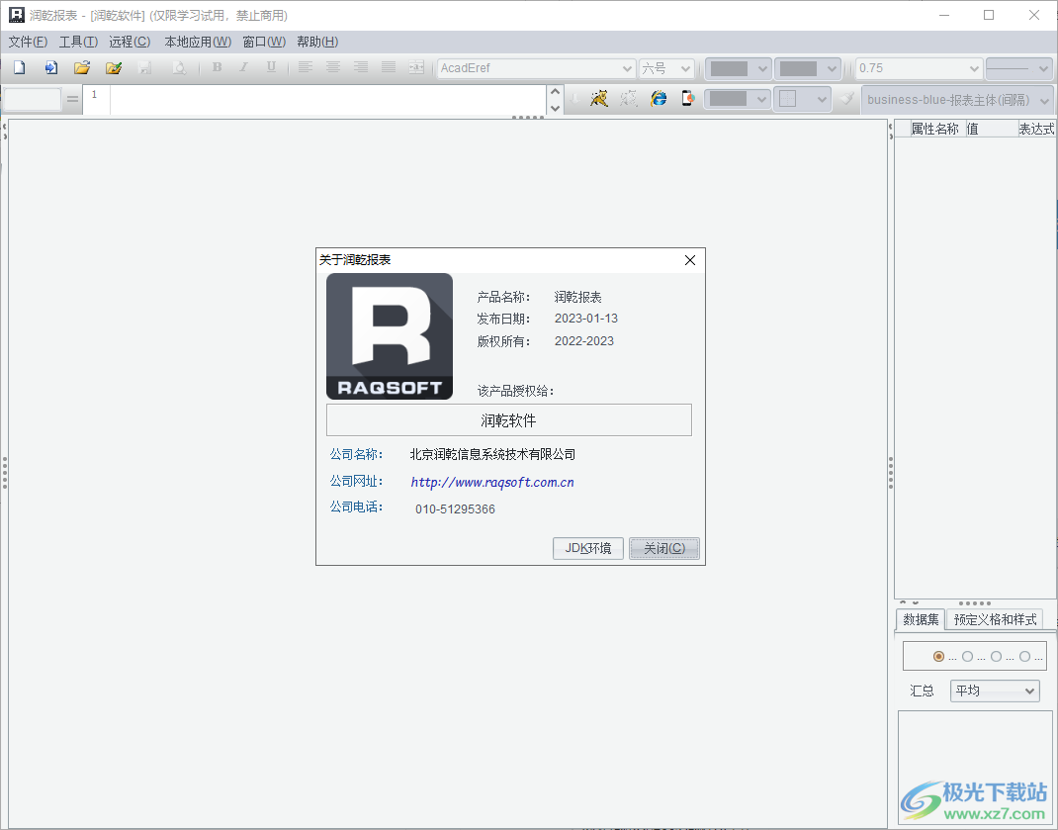Click the phone number 010-51295366
Screen dimensions: 1058x830
pos(455,509)
